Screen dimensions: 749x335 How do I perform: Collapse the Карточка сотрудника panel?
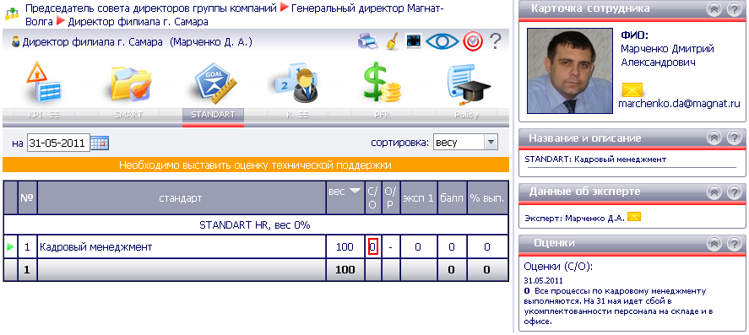(714, 9)
